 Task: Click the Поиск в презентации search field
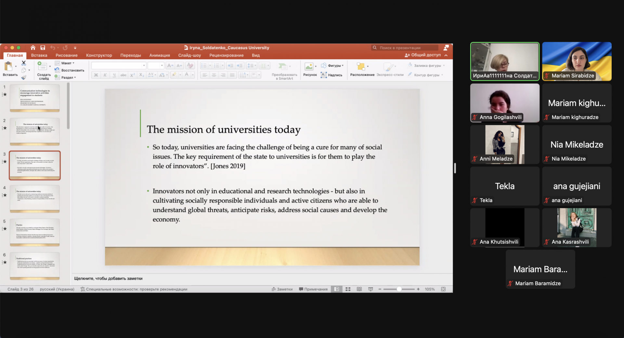(405, 48)
